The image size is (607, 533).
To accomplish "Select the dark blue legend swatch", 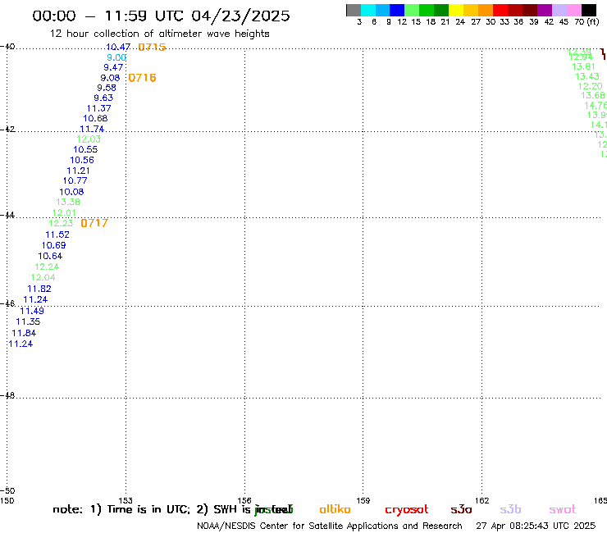I will point(397,10).
